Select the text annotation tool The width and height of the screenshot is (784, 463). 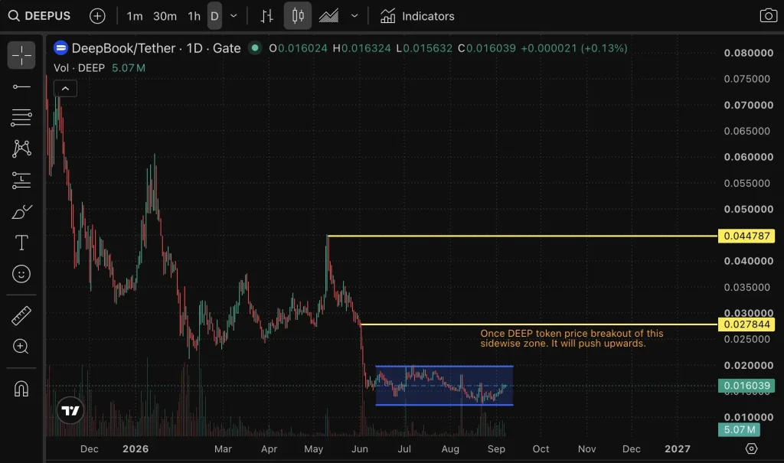pos(21,243)
